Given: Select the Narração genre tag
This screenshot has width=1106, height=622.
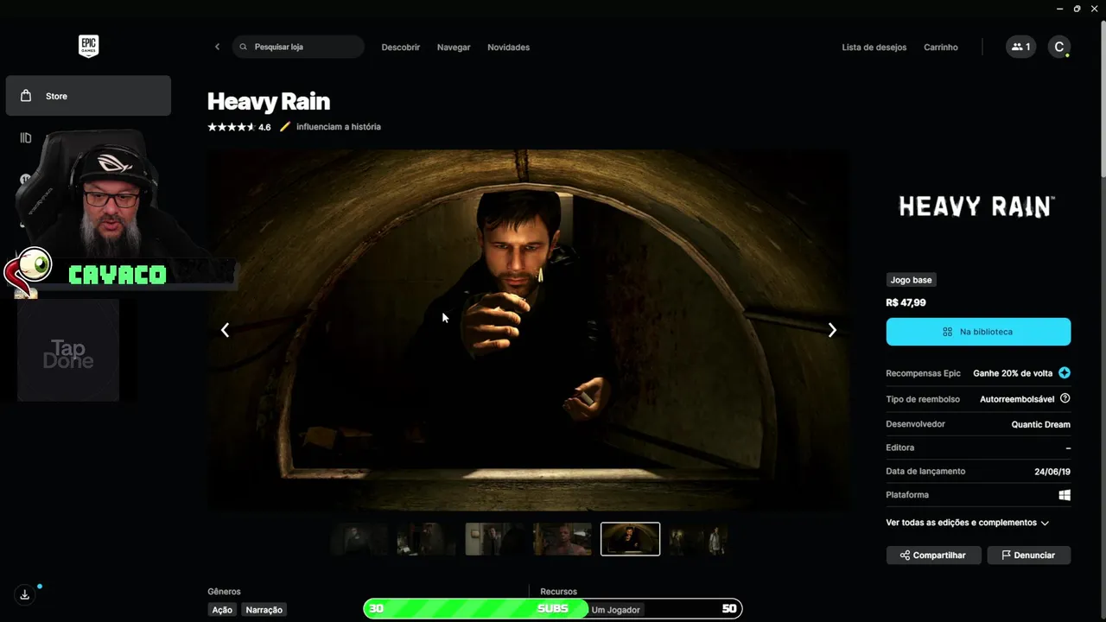Looking at the screenshot, I should pyautogui.click(x=264, y=610).
